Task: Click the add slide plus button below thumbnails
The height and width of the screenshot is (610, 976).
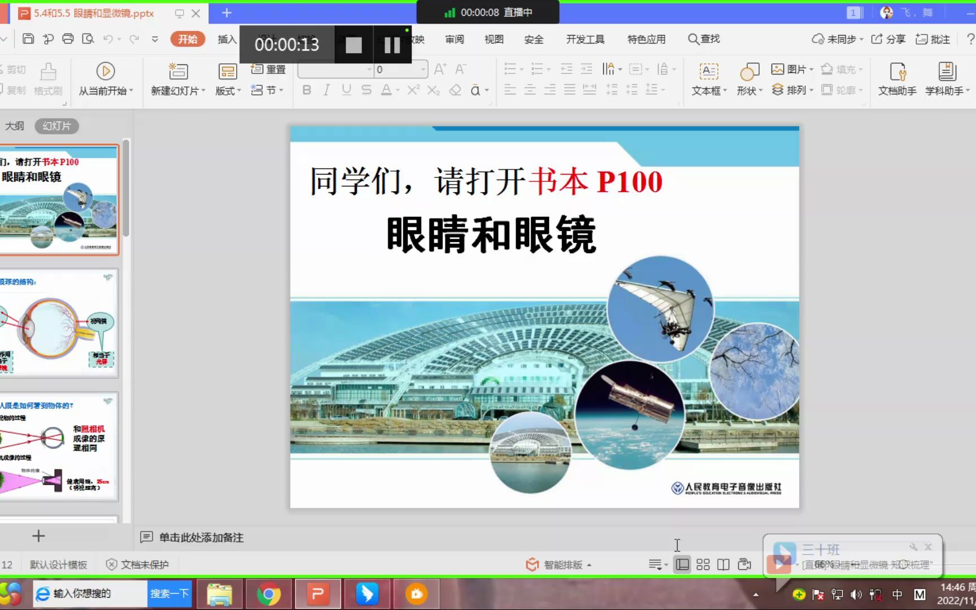Action: (38, 535)
